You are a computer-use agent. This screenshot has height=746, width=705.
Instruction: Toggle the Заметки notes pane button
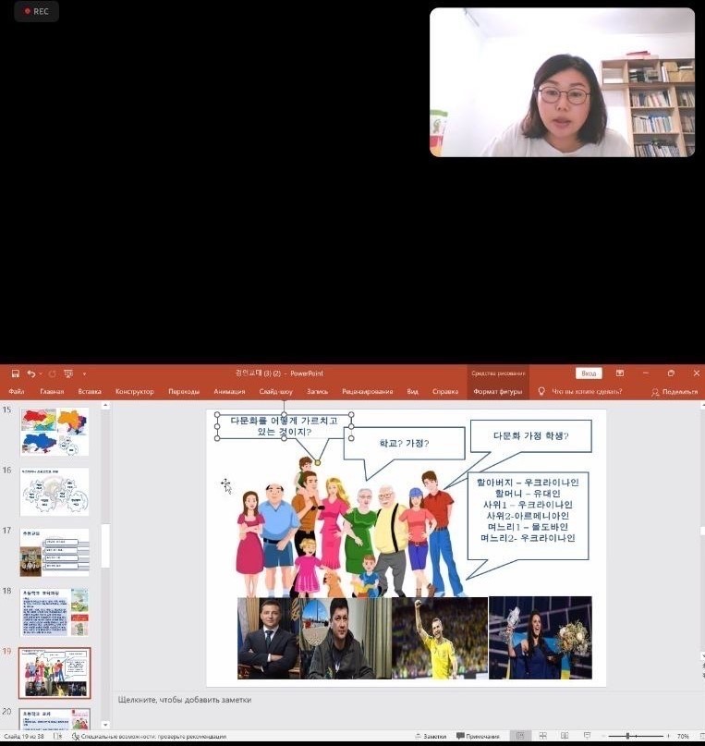[431, 736]
